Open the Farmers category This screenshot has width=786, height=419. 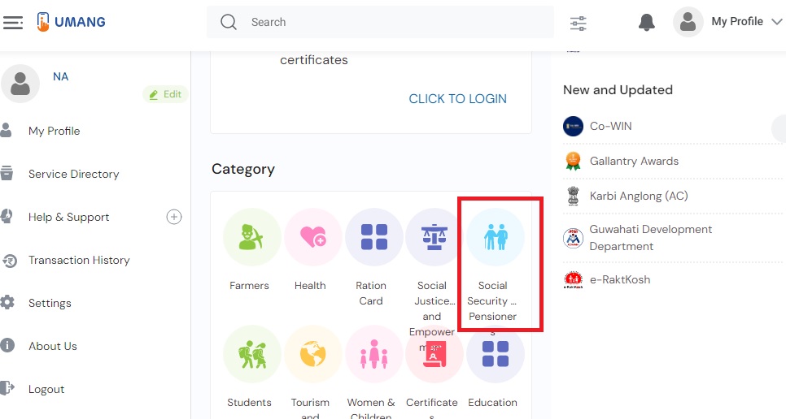tap(251, 237)
